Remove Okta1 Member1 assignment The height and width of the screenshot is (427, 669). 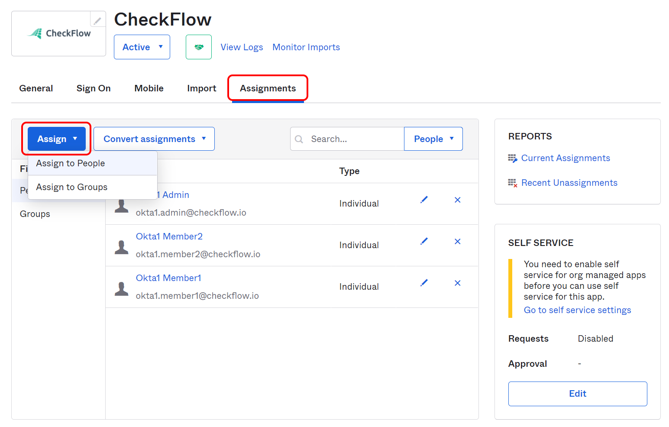click(457, 283)
